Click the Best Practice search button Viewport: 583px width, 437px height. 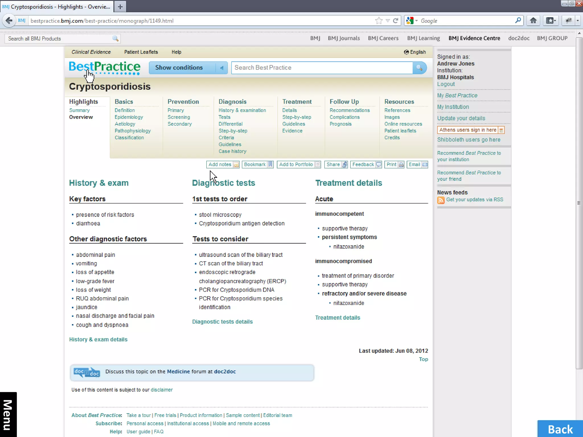(x=419, y=68)
